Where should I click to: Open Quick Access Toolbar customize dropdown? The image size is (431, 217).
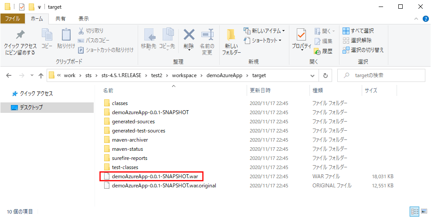coord(39,7)
